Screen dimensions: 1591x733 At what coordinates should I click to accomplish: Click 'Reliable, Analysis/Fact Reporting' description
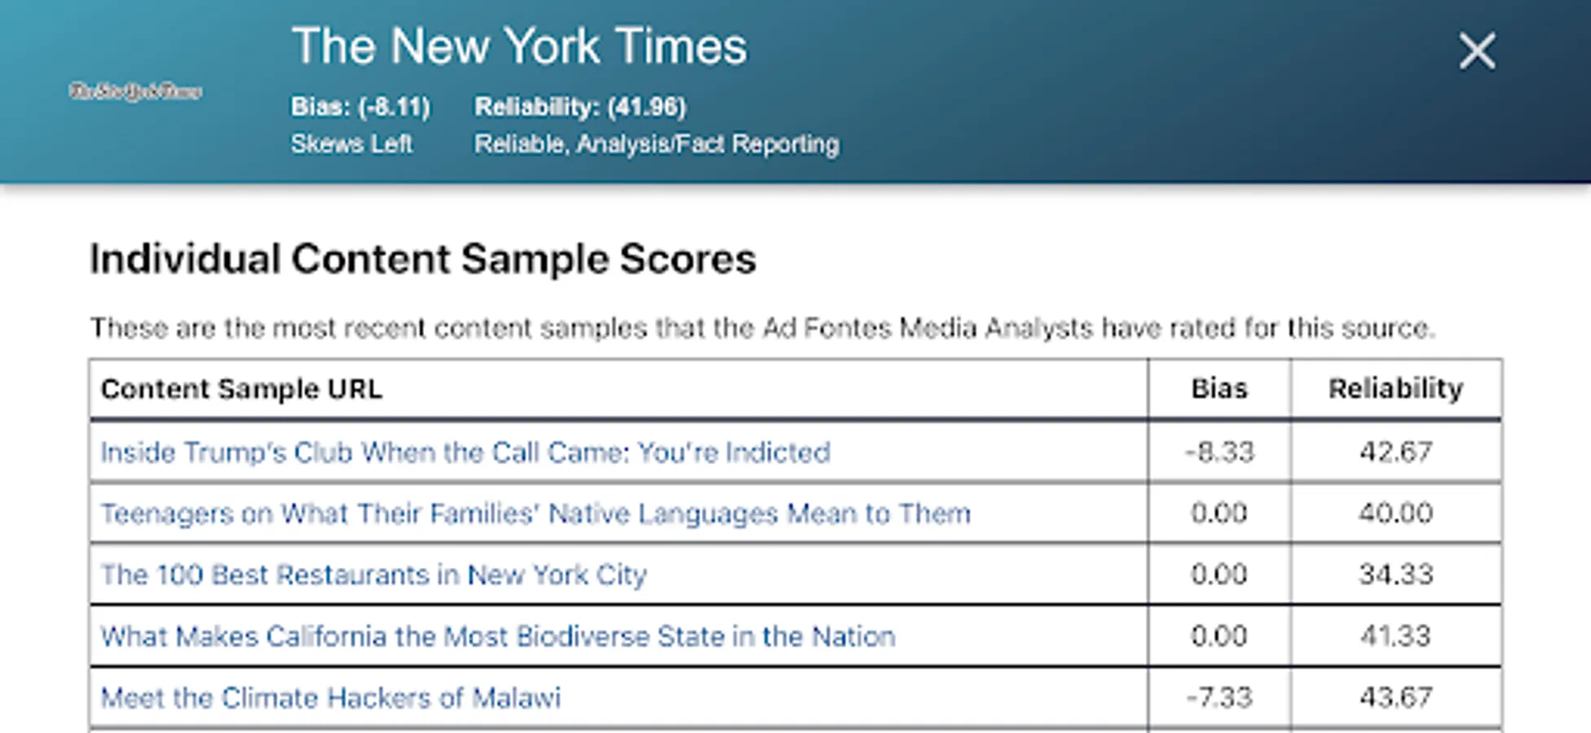[x=656, y=144]
